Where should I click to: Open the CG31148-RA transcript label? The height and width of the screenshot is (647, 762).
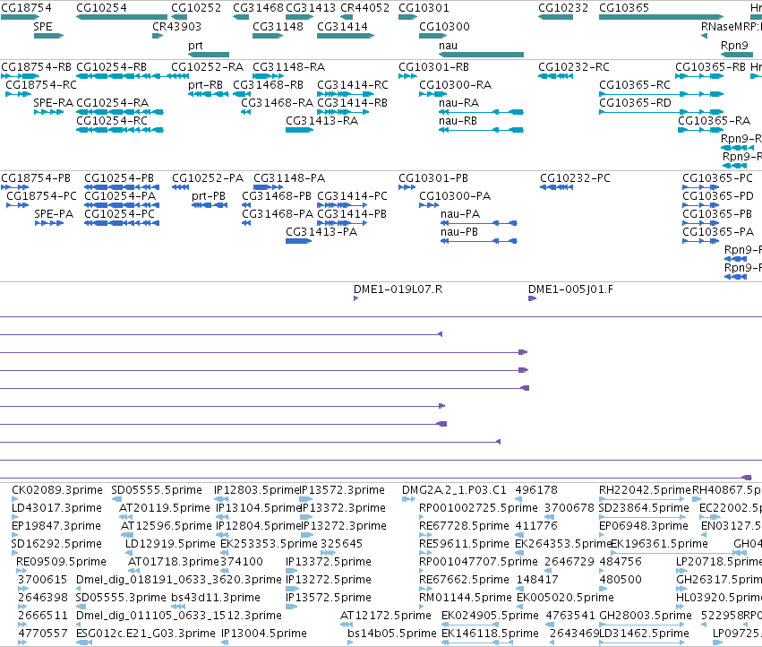point(289,67)
